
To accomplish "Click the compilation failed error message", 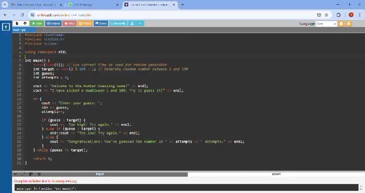I will pos(45,181).
